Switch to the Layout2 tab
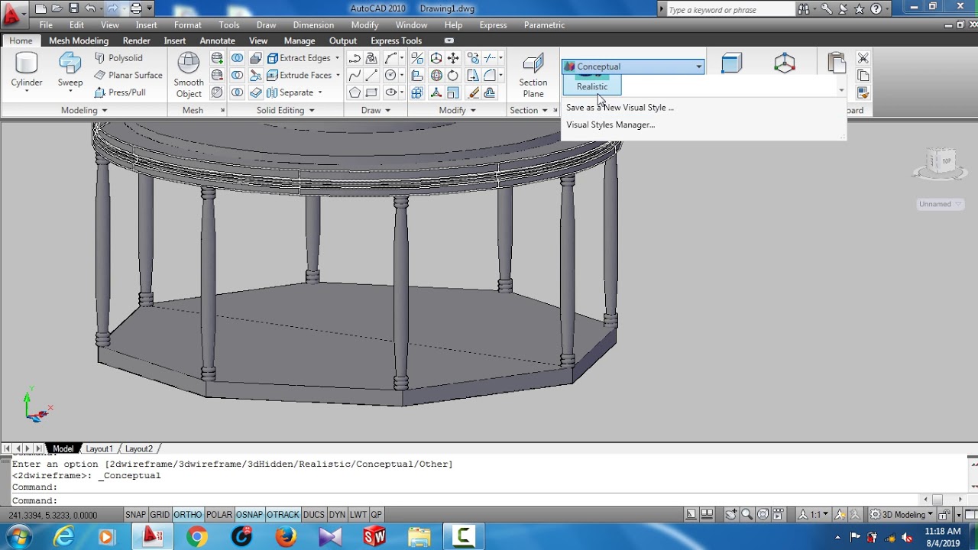 pyautogui.click(x=139, y=448)
